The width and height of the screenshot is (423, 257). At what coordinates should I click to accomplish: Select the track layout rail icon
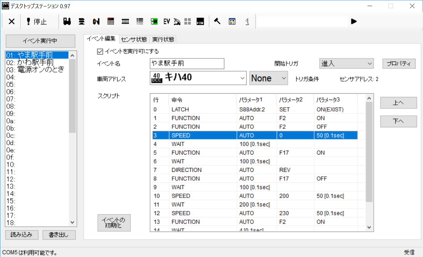coord(125,21)
